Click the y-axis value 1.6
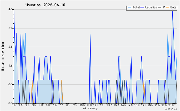 (10, 66)
